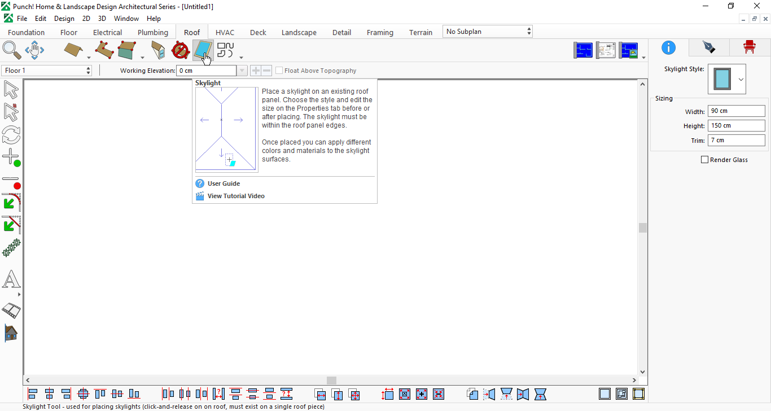Open the Working Elevation dropdown arrow

tap(242, 71)
